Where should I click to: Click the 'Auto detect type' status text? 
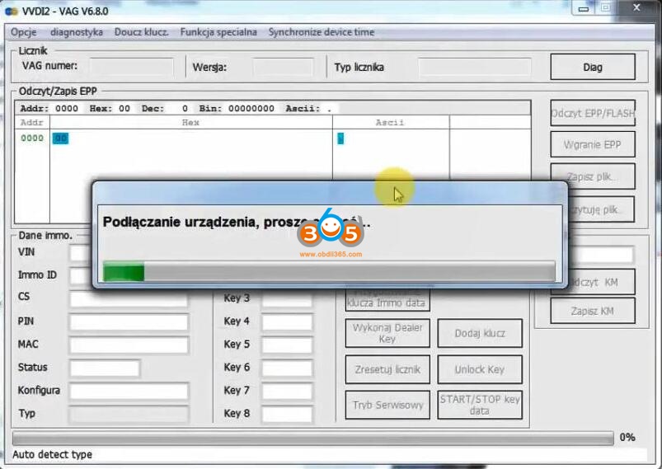53,455
